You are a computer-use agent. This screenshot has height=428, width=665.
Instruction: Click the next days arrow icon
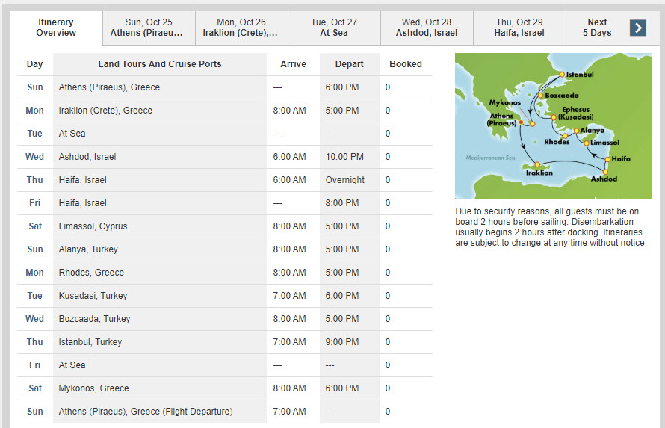point(638,28)
